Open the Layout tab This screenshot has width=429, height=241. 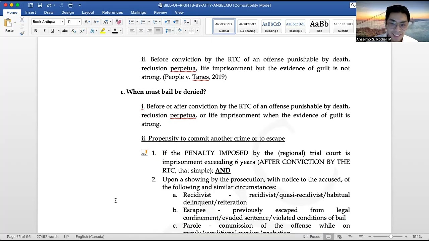pos(88,12)
